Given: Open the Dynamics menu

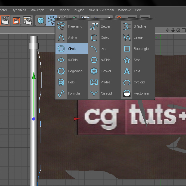Looking at the screenshot, I should [x=19, y=10].
